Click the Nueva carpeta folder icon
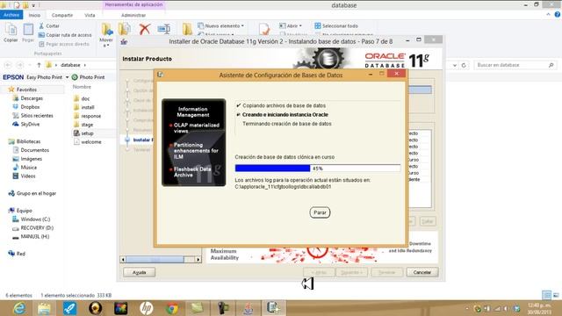Viewport: 562px width, 316px height. 187,29
